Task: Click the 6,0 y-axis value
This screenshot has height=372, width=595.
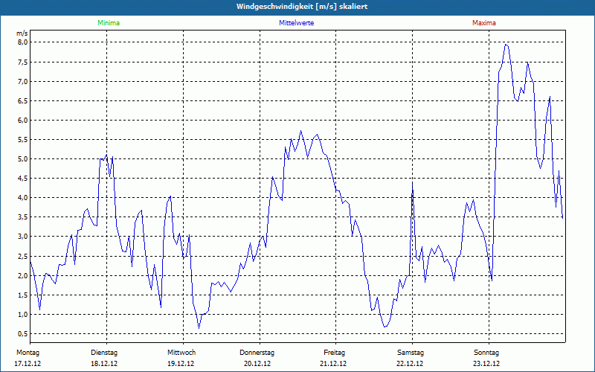Action: coord(23,121)
